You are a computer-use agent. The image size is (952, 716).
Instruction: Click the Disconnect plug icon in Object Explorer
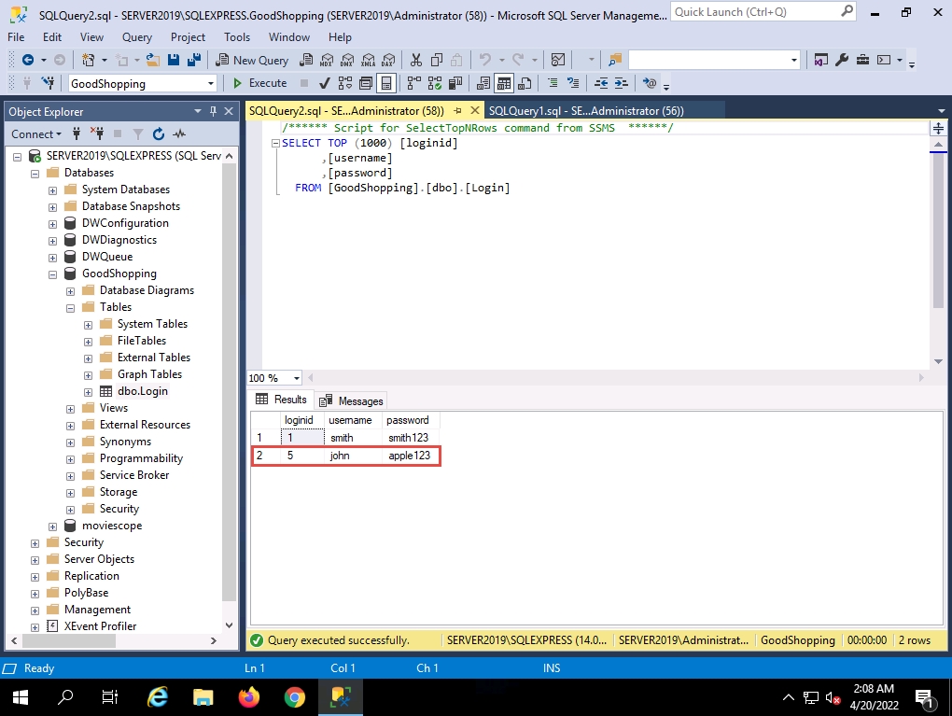click(x=96, y=134)
